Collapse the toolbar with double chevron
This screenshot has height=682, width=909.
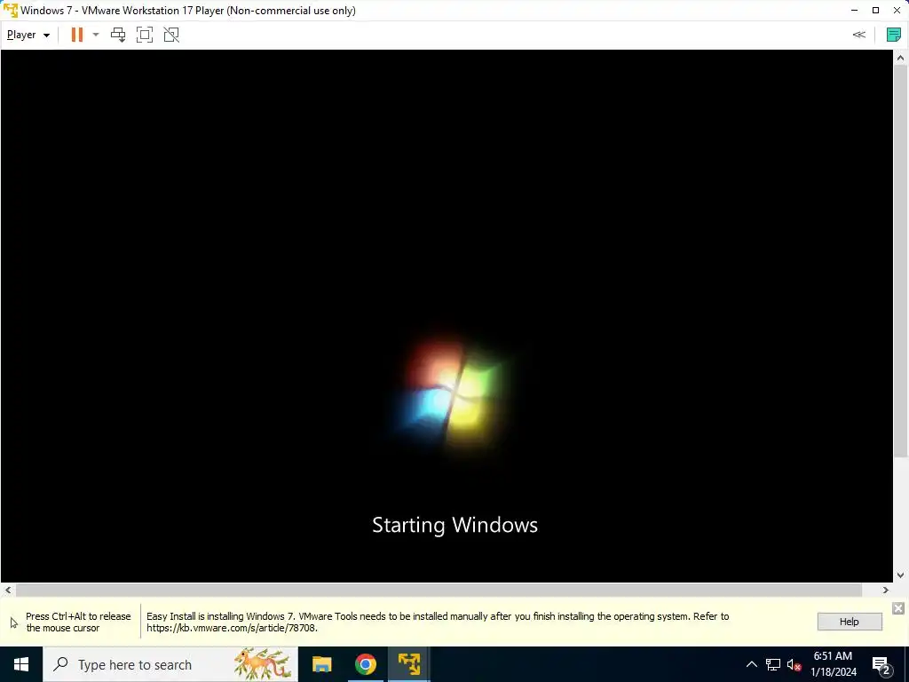[858, 35]
